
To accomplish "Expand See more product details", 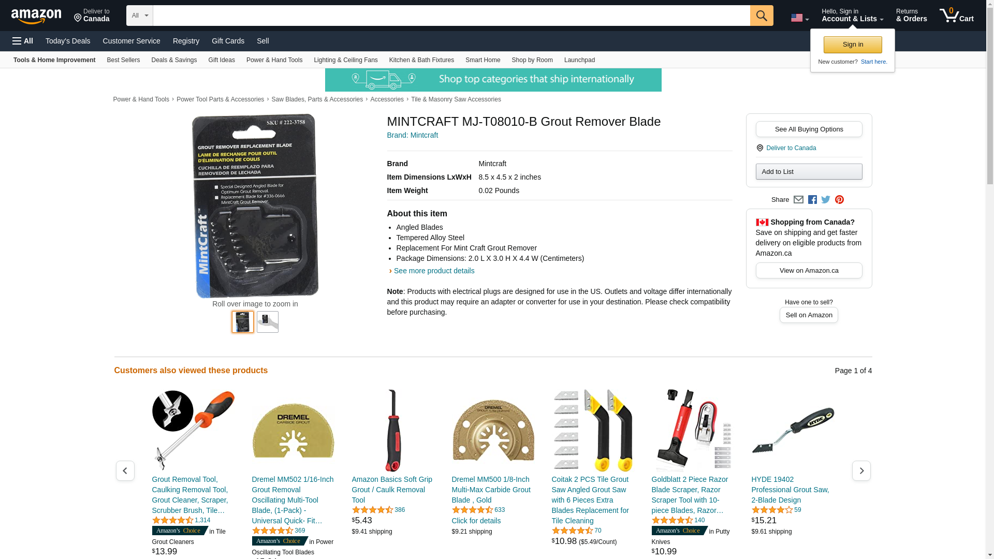I will click(x=434, y=271).
